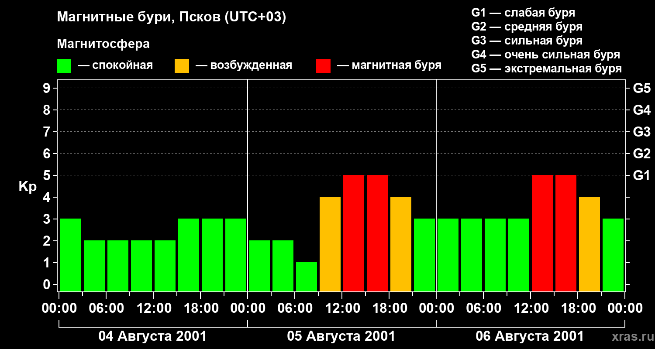The image size is (655, 349).
Task: Click the 'Магнитосфера' heading
Action: [x=103, y=44]
